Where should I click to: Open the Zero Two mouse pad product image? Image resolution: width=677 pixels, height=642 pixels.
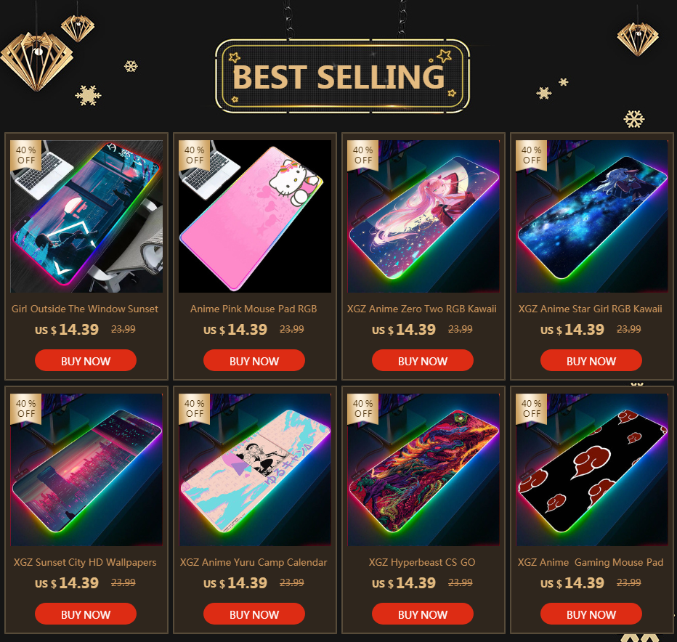point(423,216)
